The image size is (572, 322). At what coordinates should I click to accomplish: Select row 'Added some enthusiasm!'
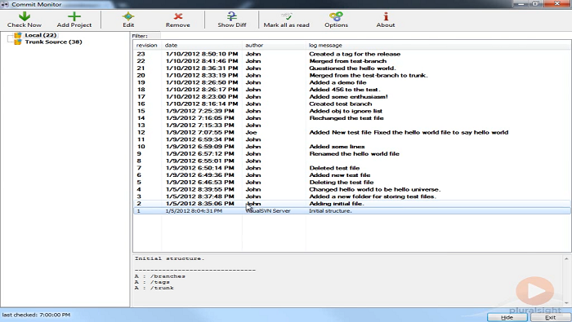click(x=352, y=97)
